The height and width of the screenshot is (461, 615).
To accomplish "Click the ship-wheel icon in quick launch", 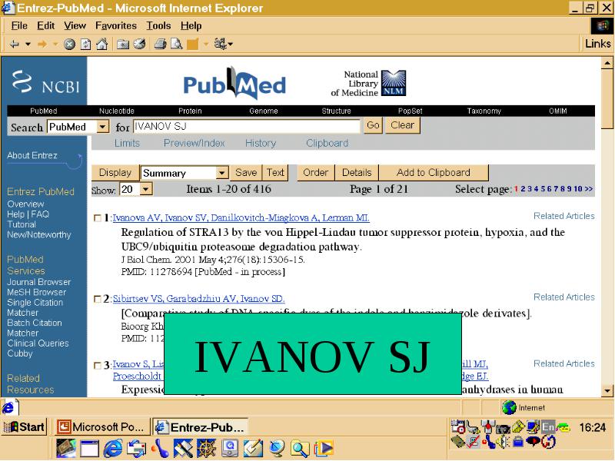I will click(206, 449).
